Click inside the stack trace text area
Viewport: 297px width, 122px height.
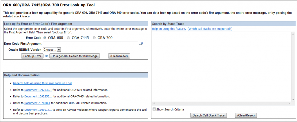pyautogui.click(x=222, y=67)
